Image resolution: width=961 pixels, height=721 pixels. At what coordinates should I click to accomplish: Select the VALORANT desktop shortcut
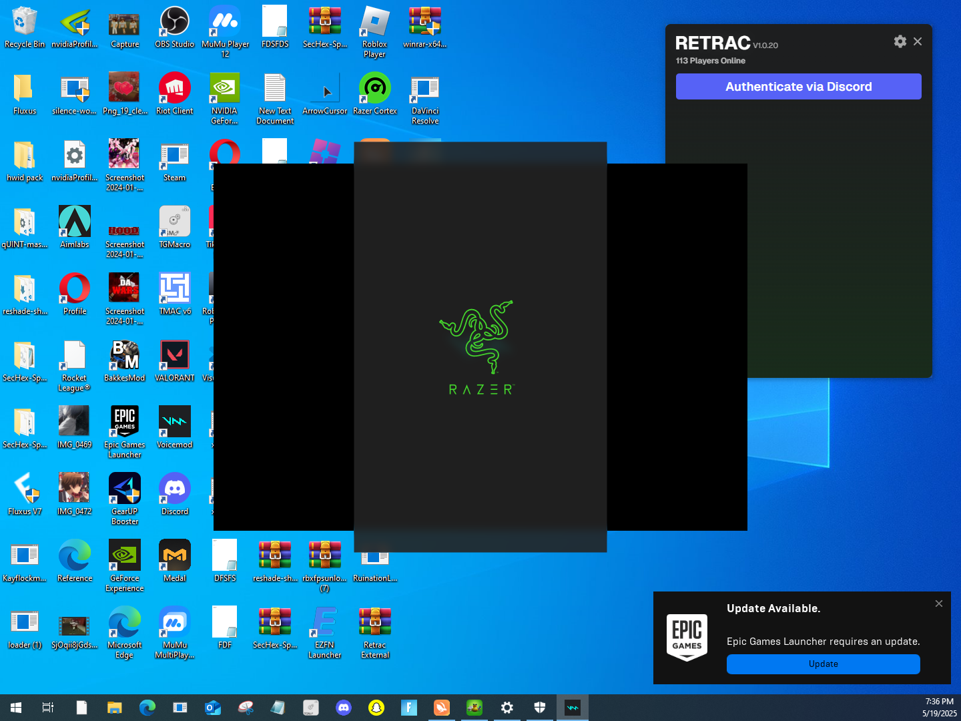click(175, 361)
